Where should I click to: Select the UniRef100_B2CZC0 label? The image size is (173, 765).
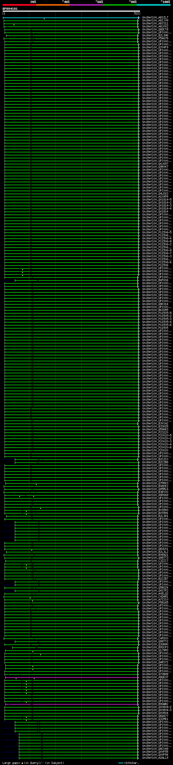[155, 459]
